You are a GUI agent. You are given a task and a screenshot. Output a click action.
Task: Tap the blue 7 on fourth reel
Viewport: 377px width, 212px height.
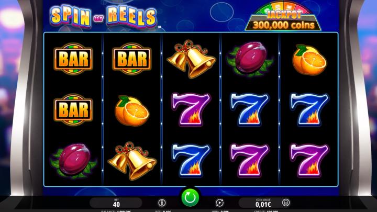tap(250, 109)
